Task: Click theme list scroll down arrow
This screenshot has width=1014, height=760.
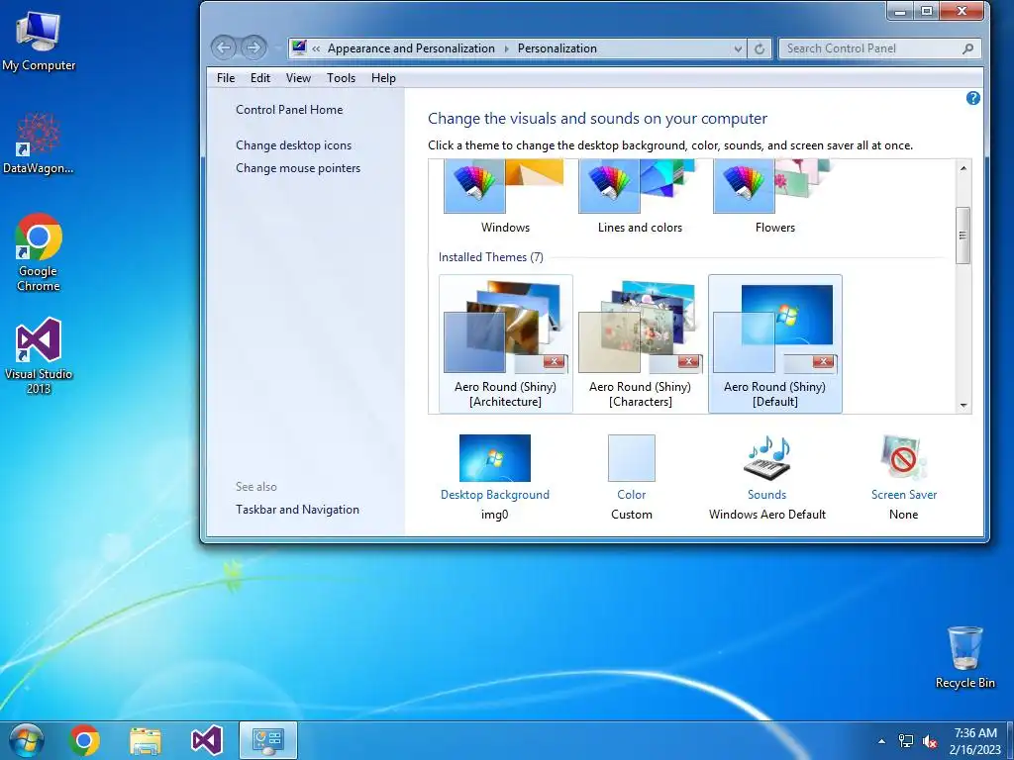Action: click(x=963, y=405)
